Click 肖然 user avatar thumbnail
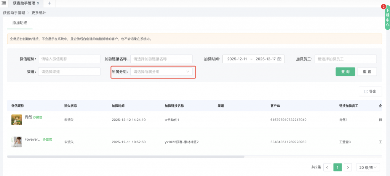The width and height of the screenshot is (390, 176). tap(17, 120)
